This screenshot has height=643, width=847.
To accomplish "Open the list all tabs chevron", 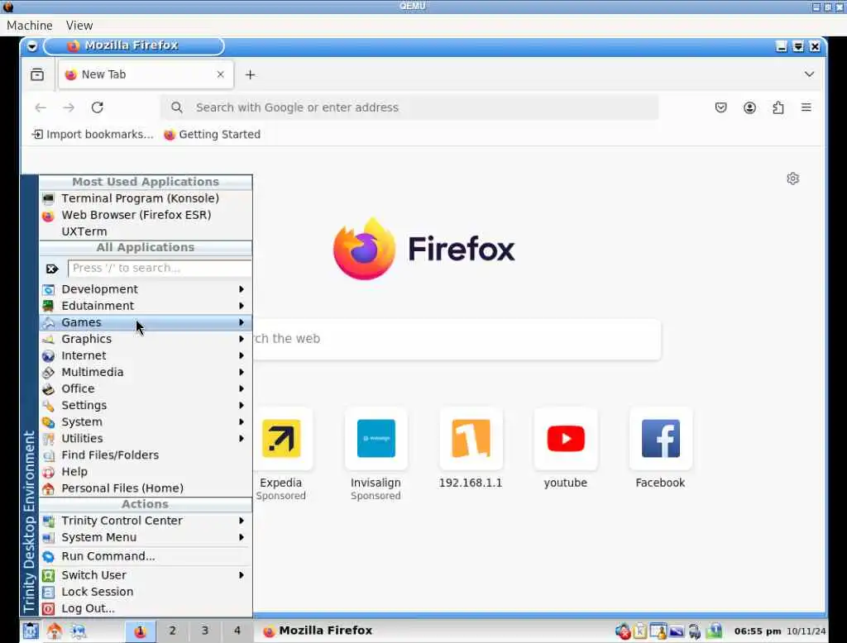I will 809,74.
